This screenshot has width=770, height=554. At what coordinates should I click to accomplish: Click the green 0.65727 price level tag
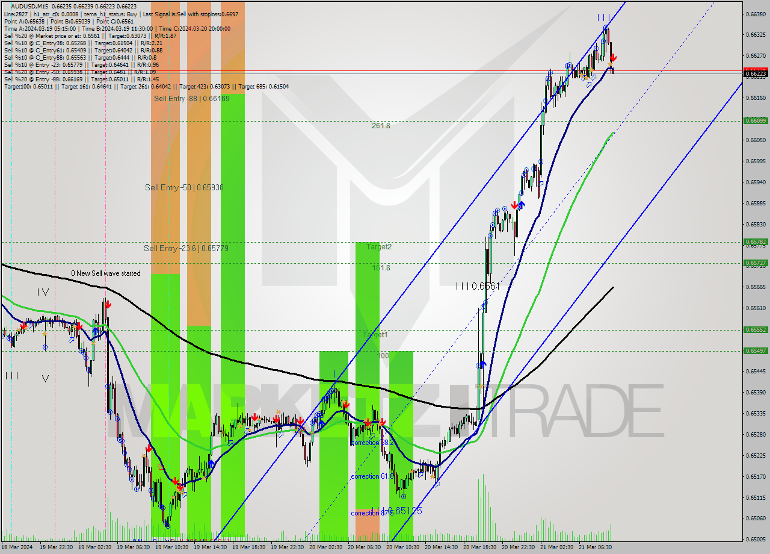756,263
